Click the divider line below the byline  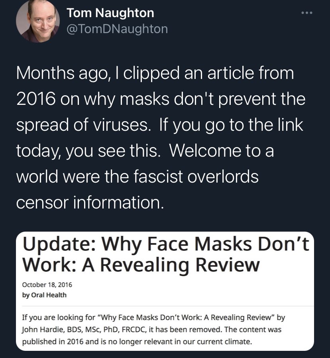click(x=168, y=306)
